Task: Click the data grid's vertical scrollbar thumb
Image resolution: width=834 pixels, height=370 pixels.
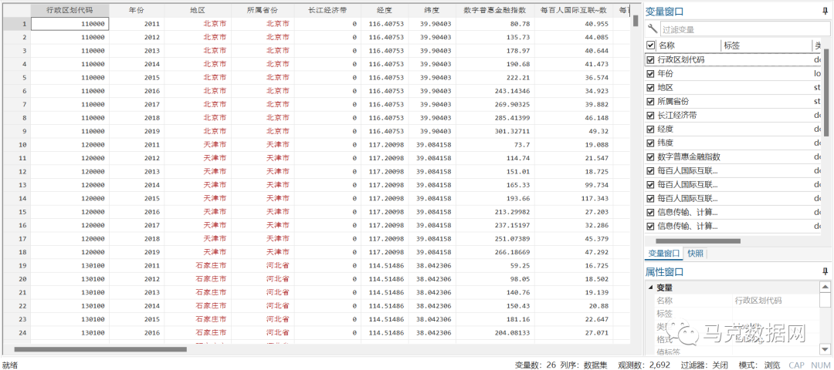Action: pos(636,21)
